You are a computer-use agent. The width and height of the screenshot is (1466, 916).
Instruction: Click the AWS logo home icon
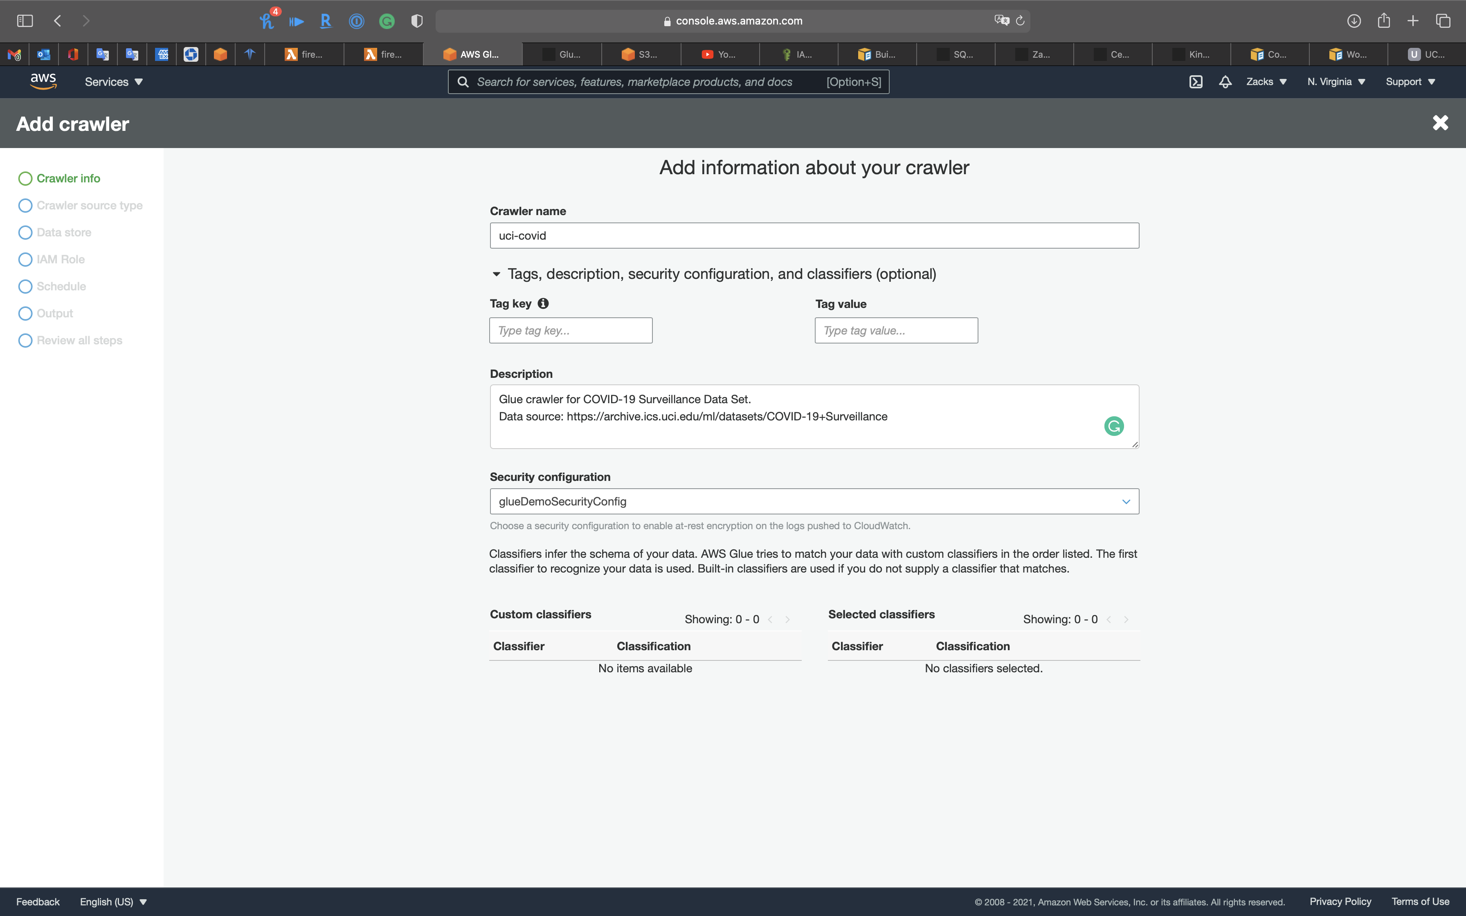43,81
